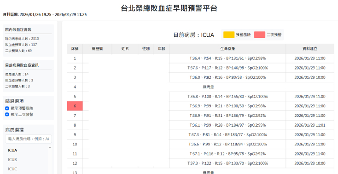Click the 病歷號 column header
The height and width of the screenshot is (174, 338).
[x=97, y=49]
